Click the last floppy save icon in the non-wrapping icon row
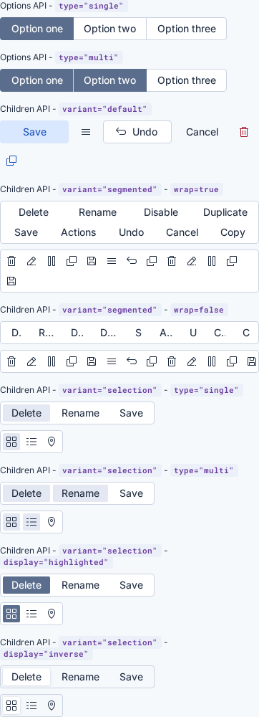 click(251, 361)
